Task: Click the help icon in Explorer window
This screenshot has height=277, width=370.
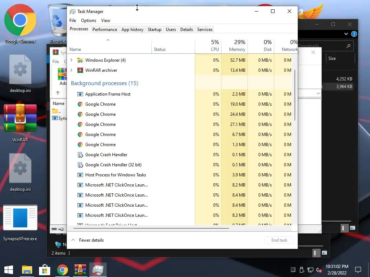Action: click(354, 34)
